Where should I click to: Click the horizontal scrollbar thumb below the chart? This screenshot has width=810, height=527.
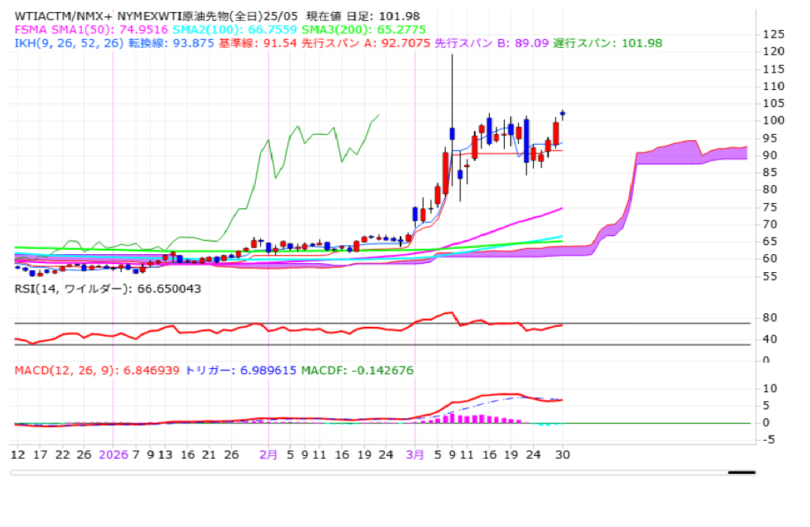741,472
